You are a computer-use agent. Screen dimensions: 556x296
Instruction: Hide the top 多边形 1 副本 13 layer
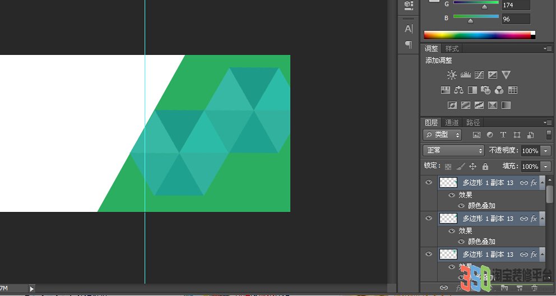point(429,183)
